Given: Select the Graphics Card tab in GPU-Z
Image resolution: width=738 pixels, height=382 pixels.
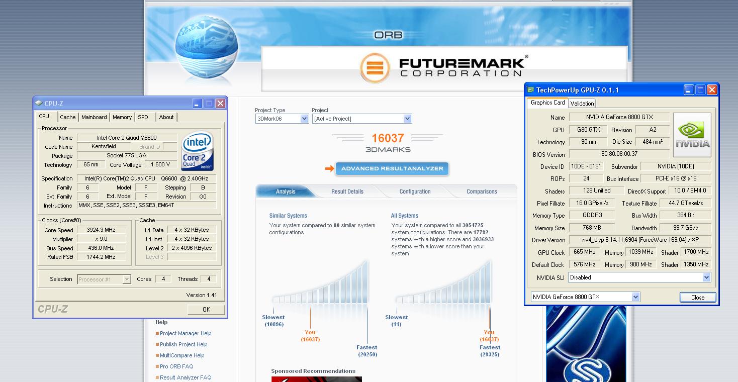Looking at the screenshot, I should [x=547, y=103].
